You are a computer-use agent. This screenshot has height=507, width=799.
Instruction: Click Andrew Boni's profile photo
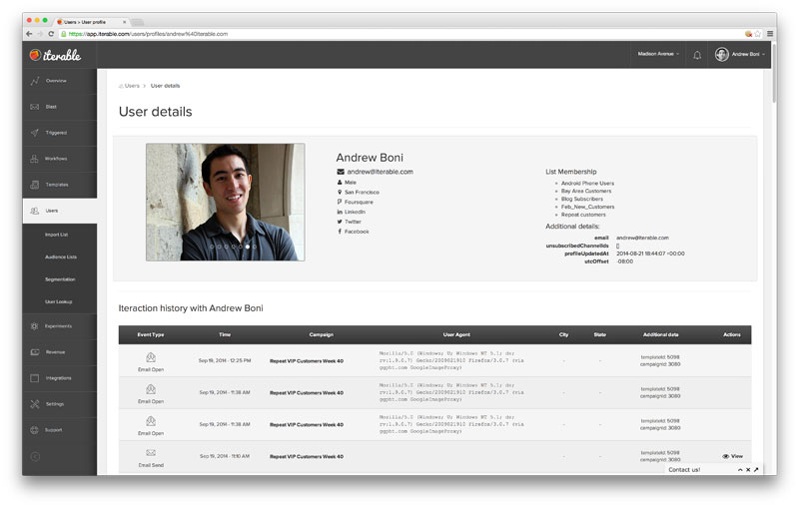(x=226, y=202)
